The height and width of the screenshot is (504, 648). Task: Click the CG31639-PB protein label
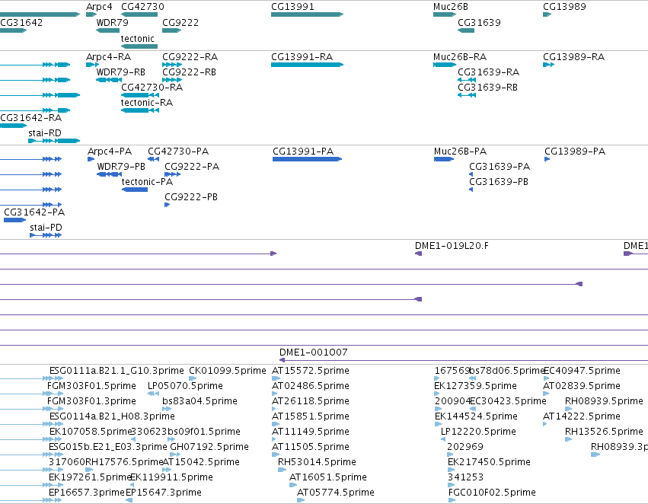[x=499, y=182]
